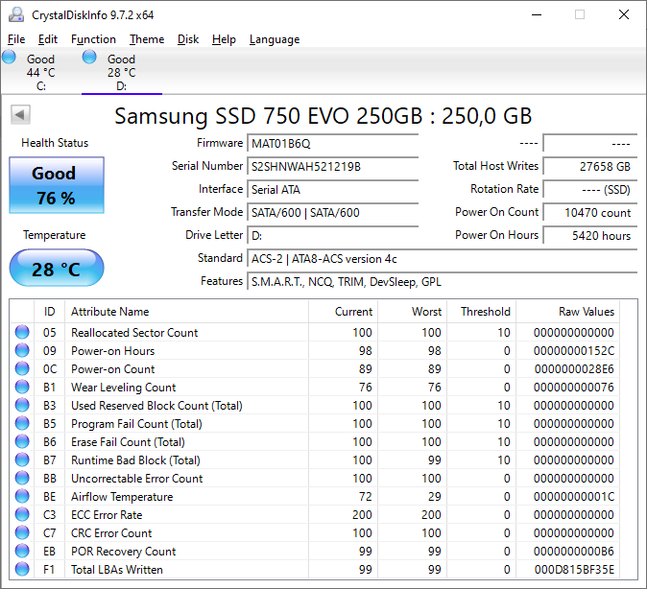Open the Theme menu

147,39
